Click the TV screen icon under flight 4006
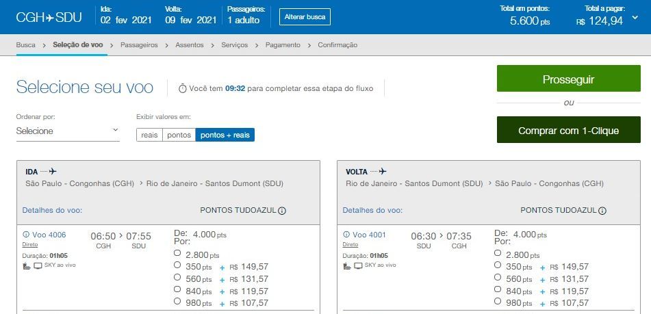Viewport: 651px width, 314px height. (38, 265)
